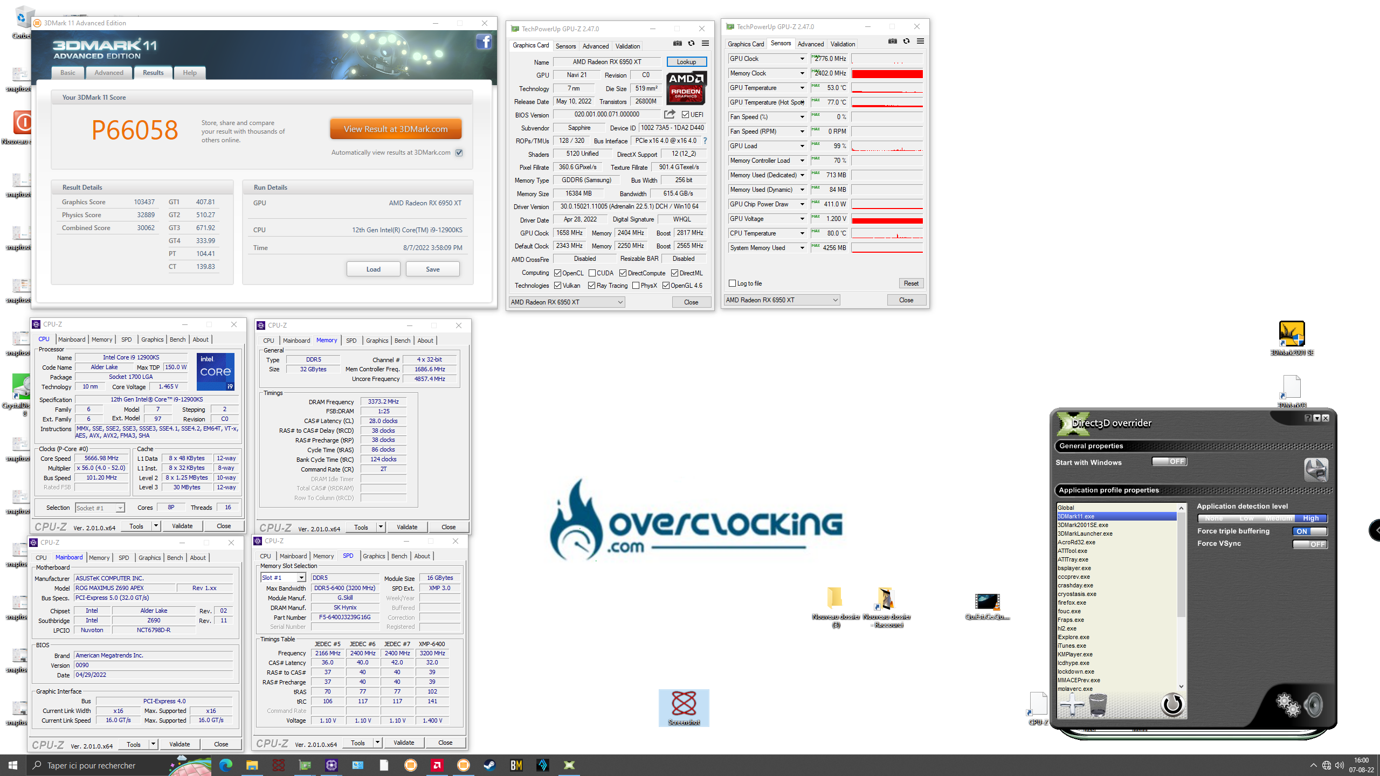Open Slot #1 dropdown in CPU-Z SPD
Viewport: 1380px width, 776px height.
[283, 578]
